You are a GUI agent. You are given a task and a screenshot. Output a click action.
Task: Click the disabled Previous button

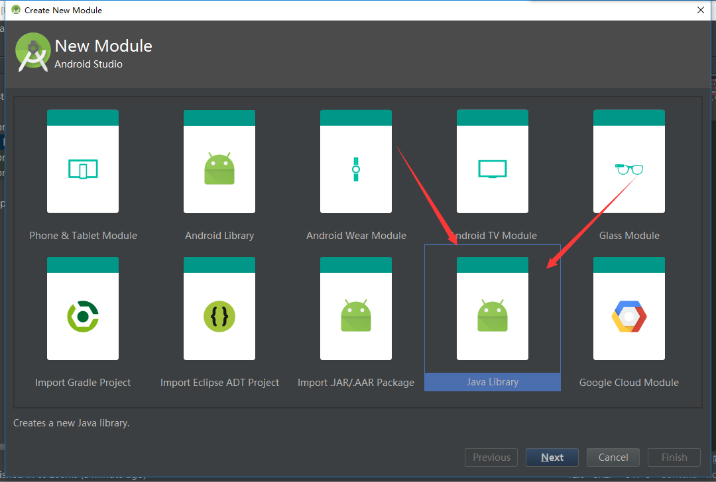point(491,458)
